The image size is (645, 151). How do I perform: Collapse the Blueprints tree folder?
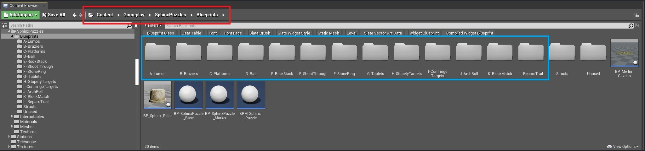tap(12, 36)
